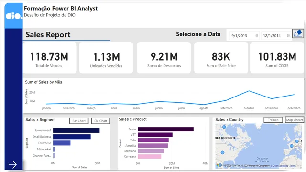Click the outubro peak on line chart

point(249,91)
